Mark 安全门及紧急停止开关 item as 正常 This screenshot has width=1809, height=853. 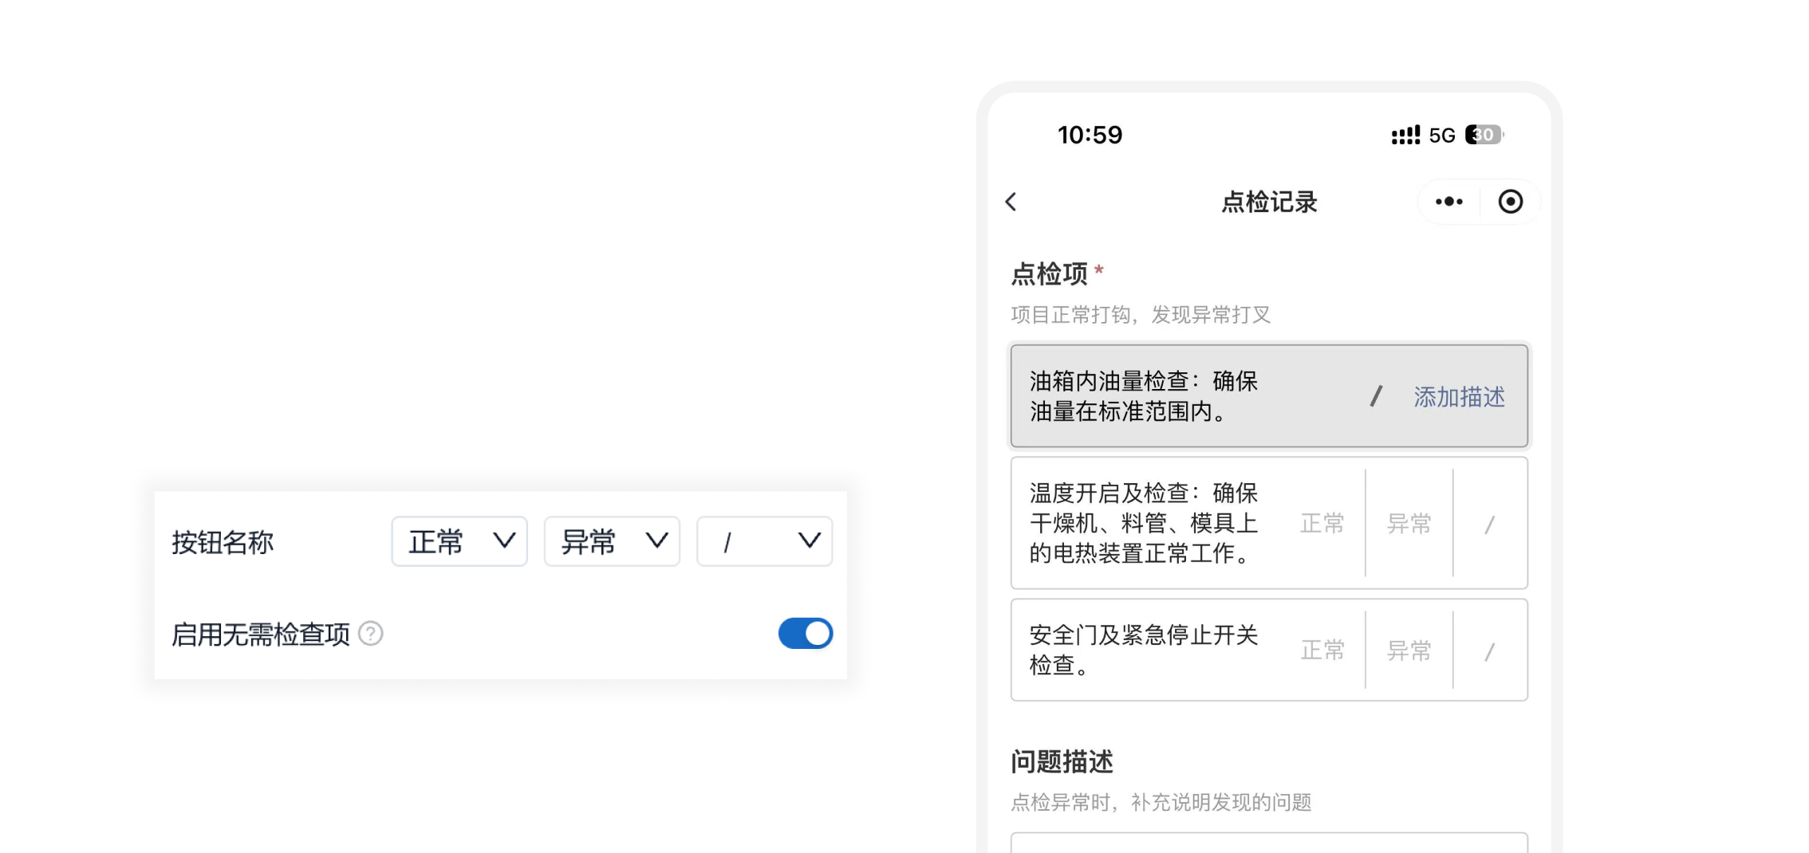click(x=1322, y=651)
